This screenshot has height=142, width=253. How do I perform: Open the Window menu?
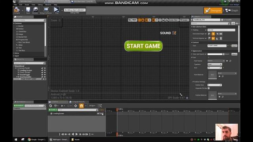coord(48,5)
